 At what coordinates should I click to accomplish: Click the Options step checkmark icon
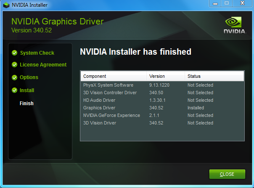point(15,77)
